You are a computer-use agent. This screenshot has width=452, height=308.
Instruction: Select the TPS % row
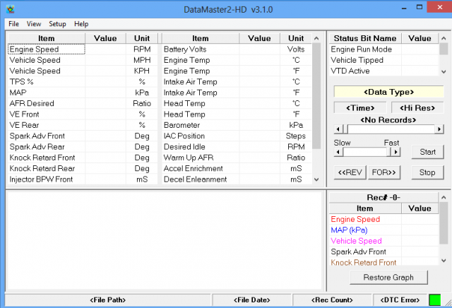83,82
